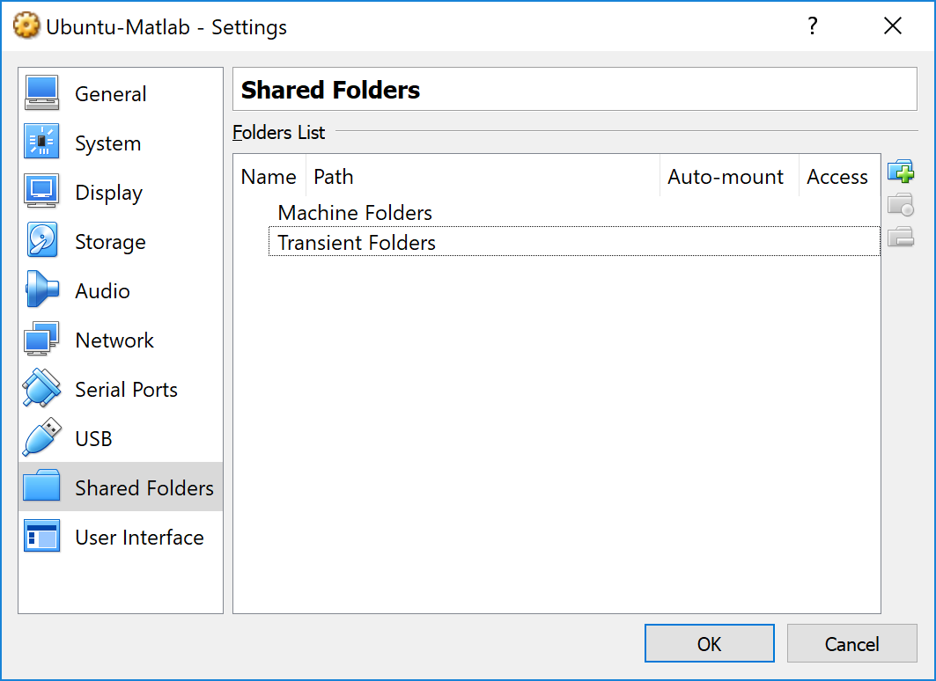Click the Audio speaker icon
936x681 pixels.
click(x=41, y=289)
